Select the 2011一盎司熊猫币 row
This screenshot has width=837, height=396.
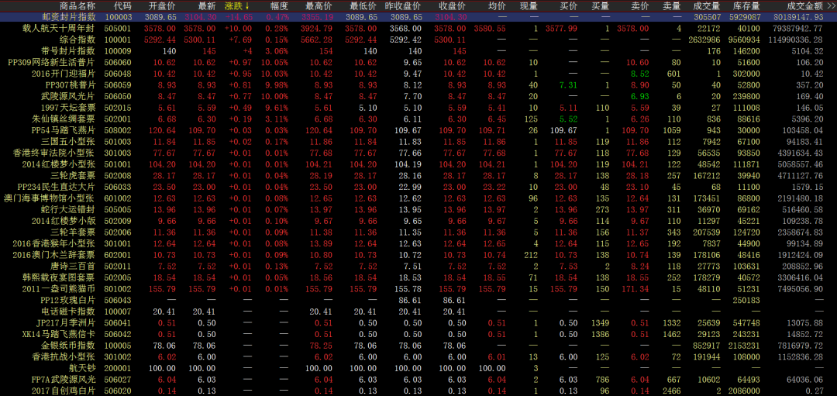(418, 289)
